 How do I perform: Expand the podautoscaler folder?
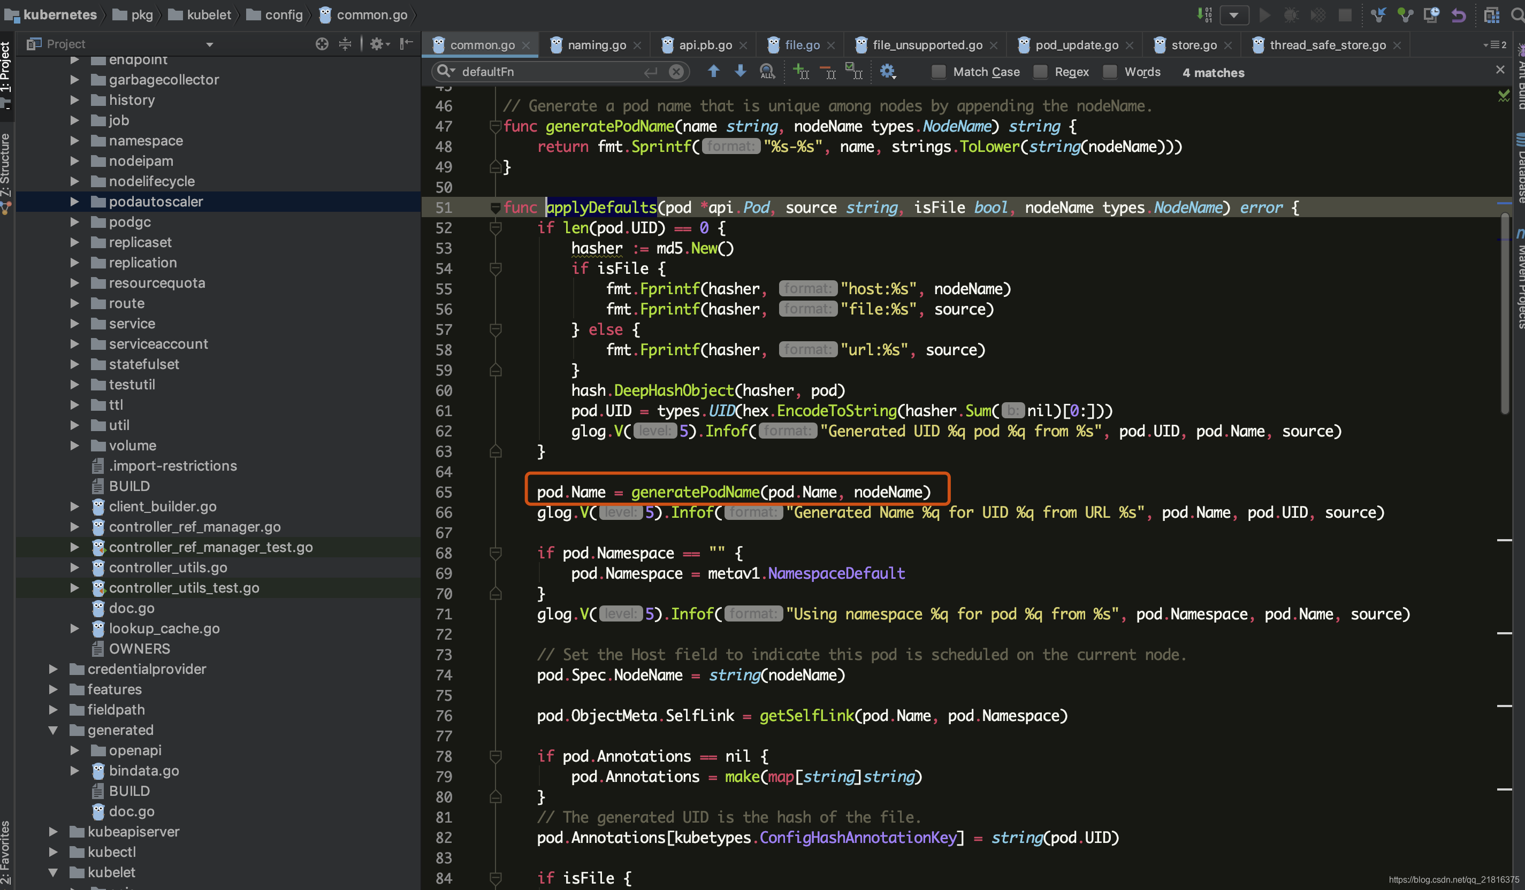tap(74, 202)
